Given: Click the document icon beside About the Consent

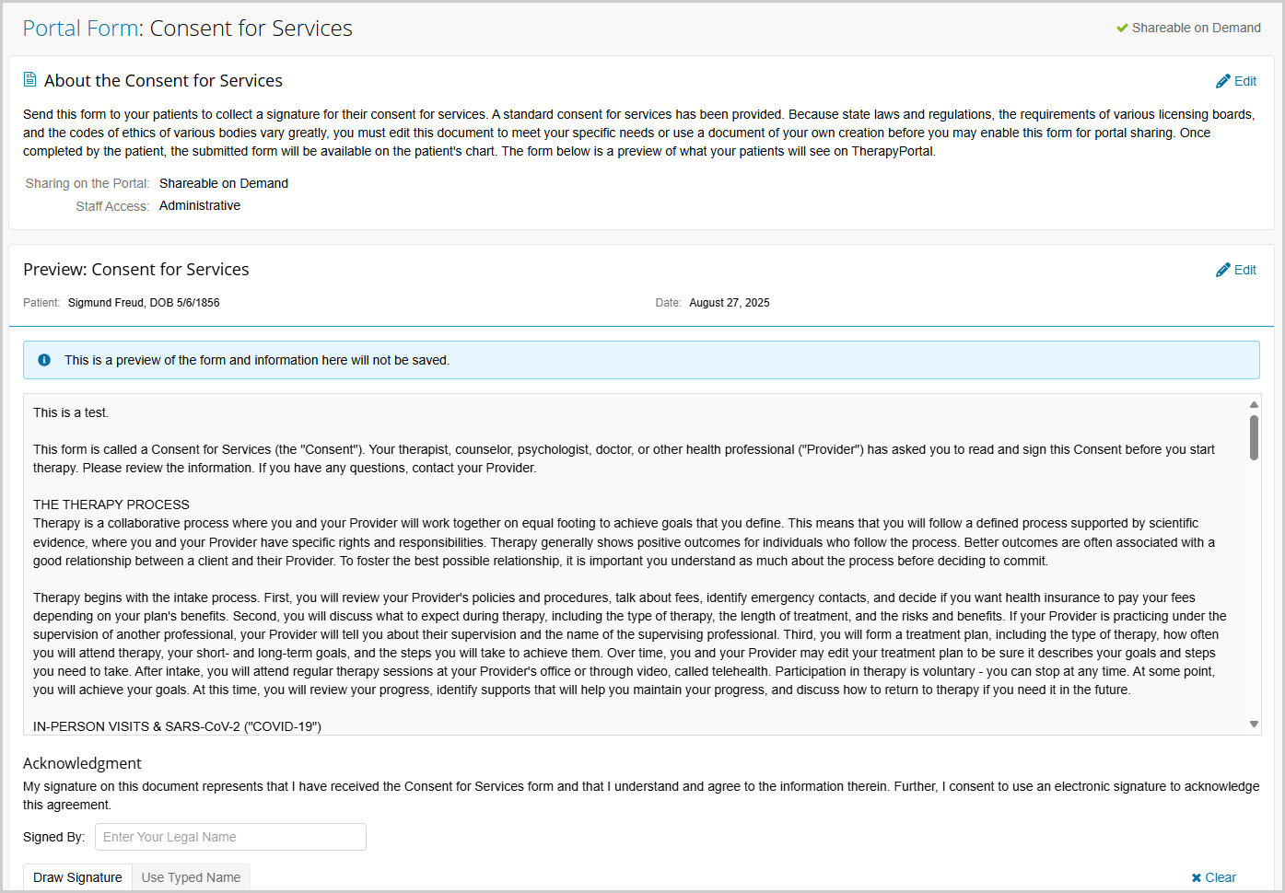Looking at the screenshot, I should coord(29,79).
